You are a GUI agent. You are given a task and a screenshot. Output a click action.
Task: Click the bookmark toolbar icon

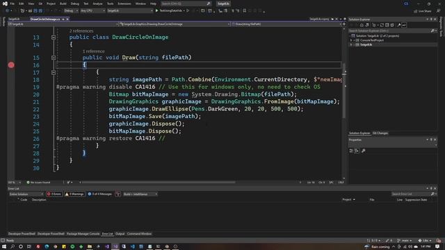coord(244,11)
